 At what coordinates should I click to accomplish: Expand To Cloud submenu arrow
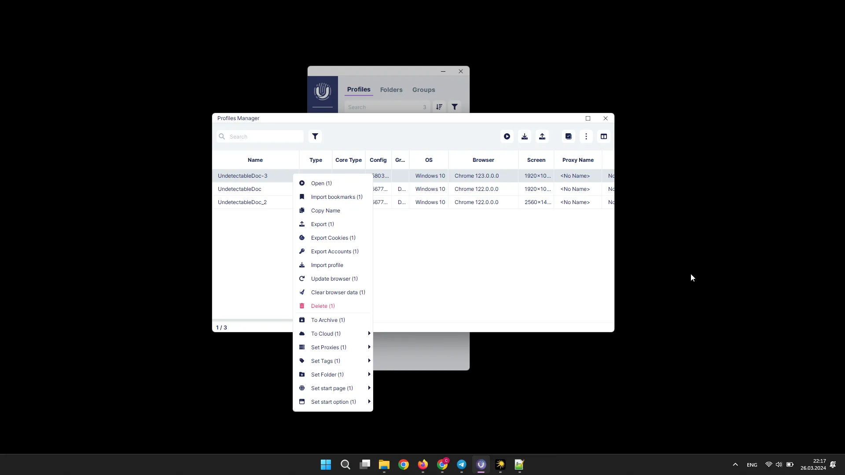point(369,333)
